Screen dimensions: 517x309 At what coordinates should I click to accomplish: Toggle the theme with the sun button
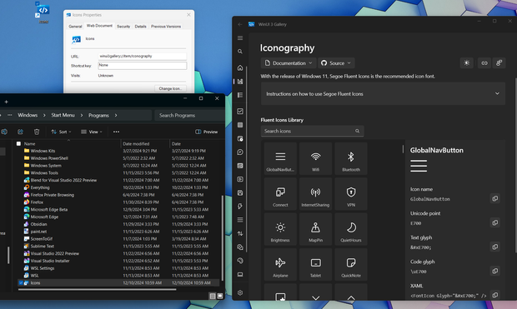click(467, 63)
